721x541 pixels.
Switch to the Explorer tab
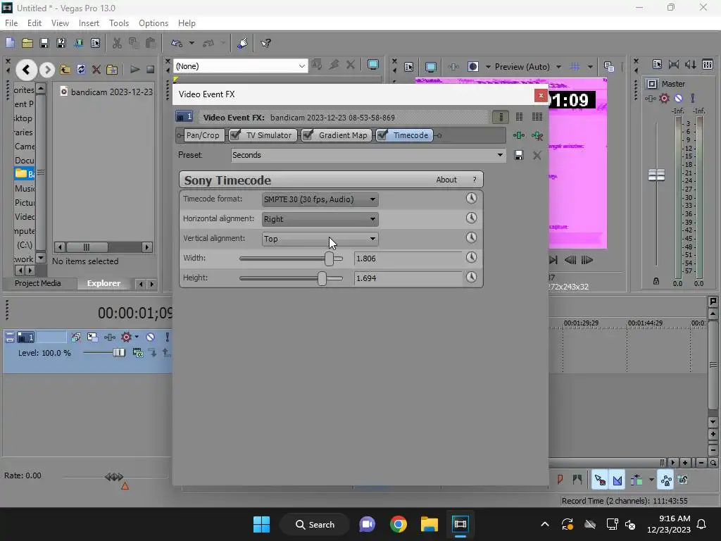(104, 283)
